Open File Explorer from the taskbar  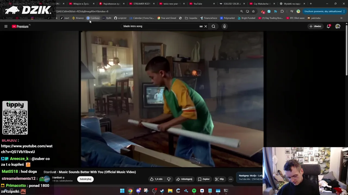pos(170,191)
